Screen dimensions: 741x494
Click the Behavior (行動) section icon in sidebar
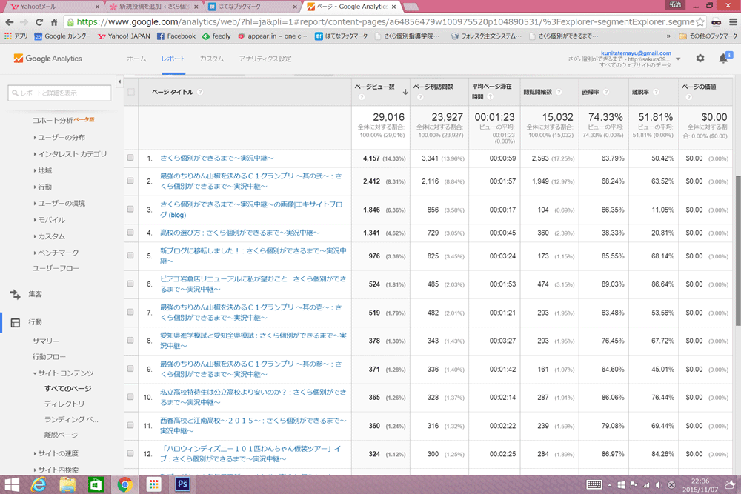15,322
